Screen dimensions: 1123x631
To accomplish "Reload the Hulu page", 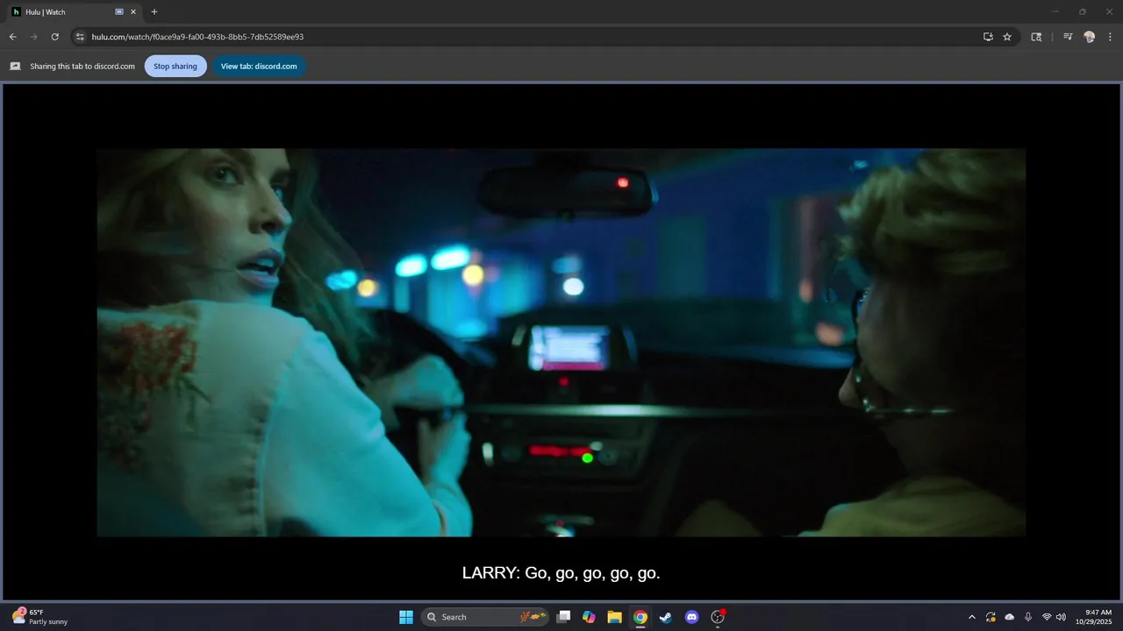I will [x=54, y=37].
